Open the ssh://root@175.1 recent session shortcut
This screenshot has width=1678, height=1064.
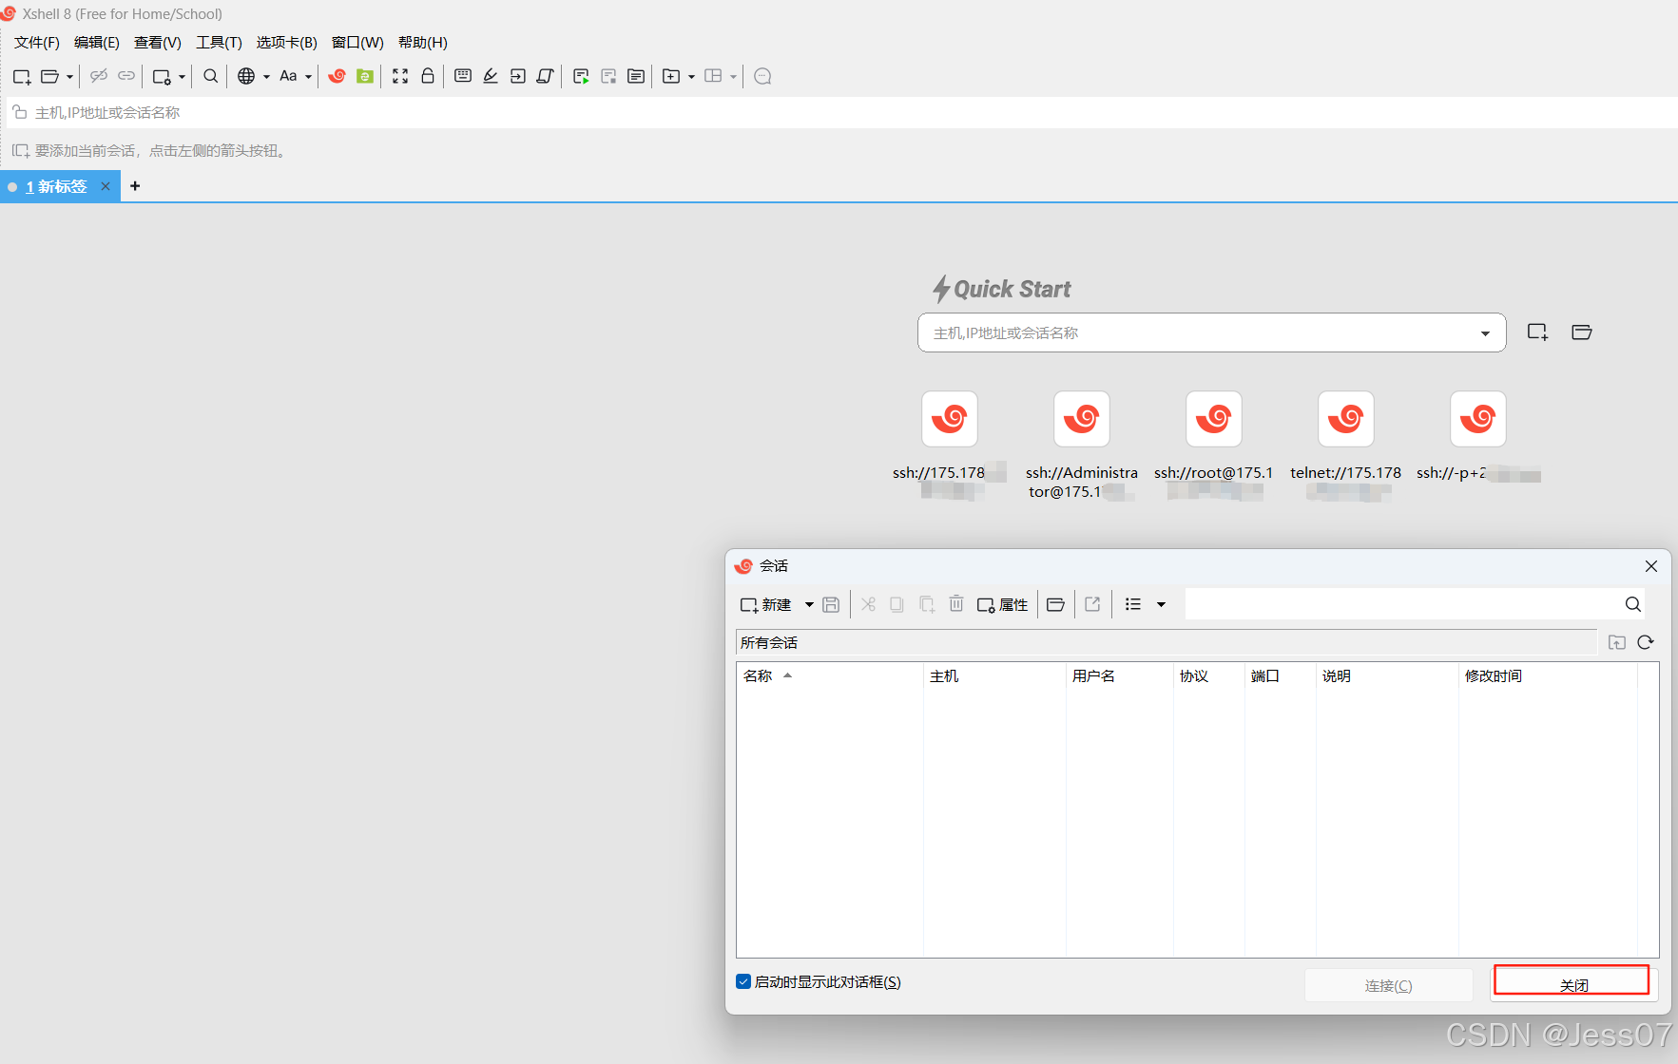(x=1214, y=419)
